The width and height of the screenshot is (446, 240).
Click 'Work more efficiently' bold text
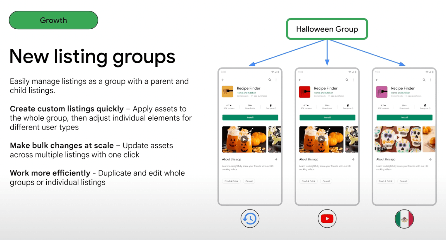pyautogui.click(x=50, y=173)
